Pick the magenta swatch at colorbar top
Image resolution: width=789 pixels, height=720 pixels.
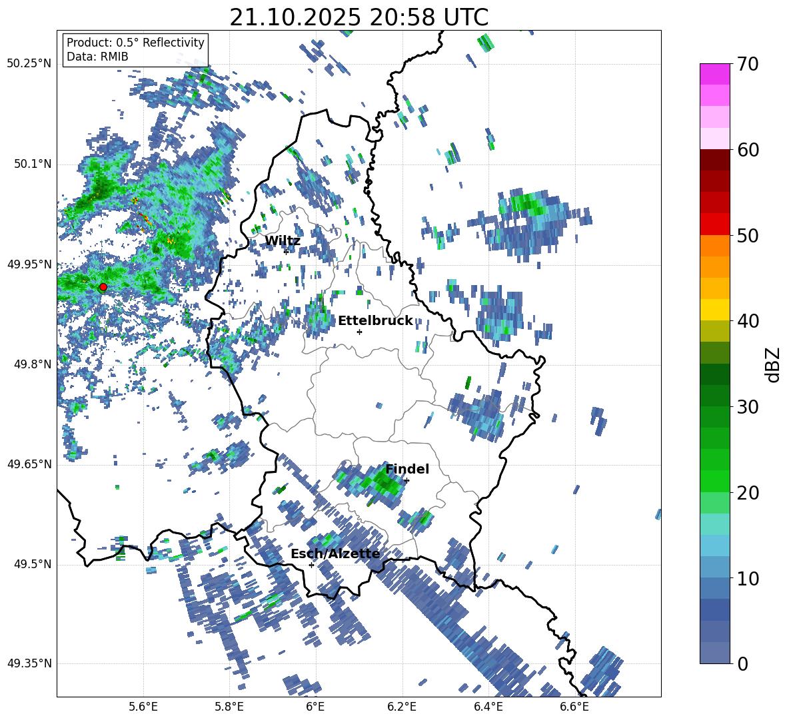[x=715, y=74]
